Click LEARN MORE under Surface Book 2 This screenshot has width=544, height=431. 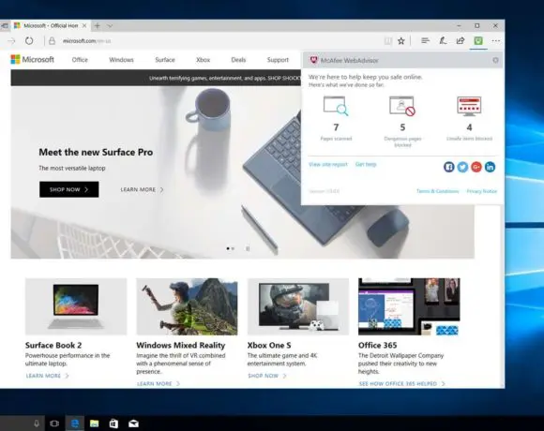point(47,376)
